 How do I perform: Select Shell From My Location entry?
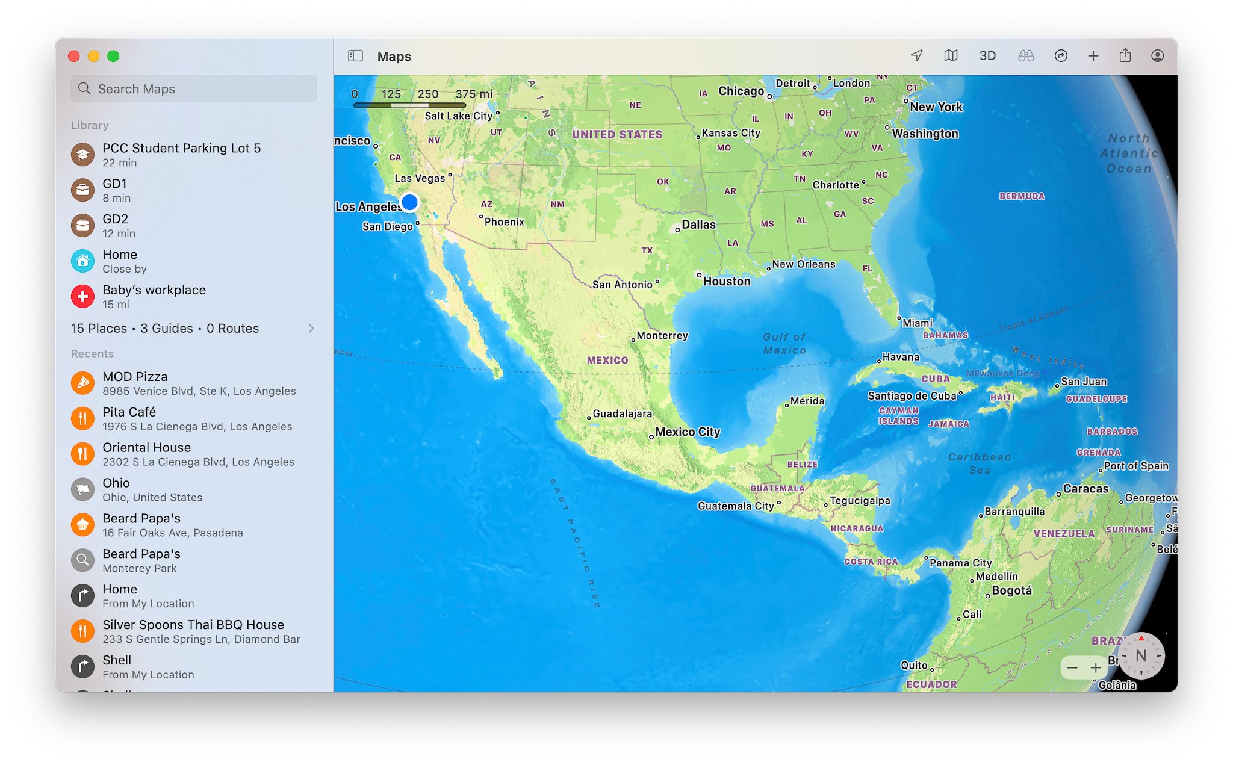(194, 667)
